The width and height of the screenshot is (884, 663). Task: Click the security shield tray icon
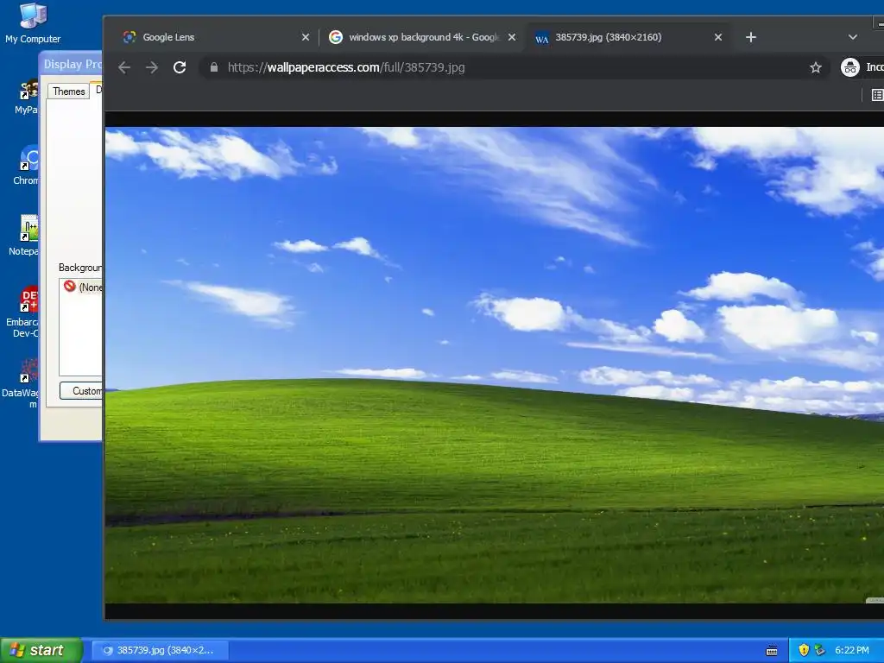[x=804, y=650]
